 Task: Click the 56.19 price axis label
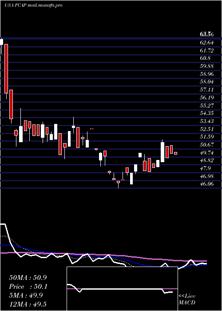tap(206, 98)
